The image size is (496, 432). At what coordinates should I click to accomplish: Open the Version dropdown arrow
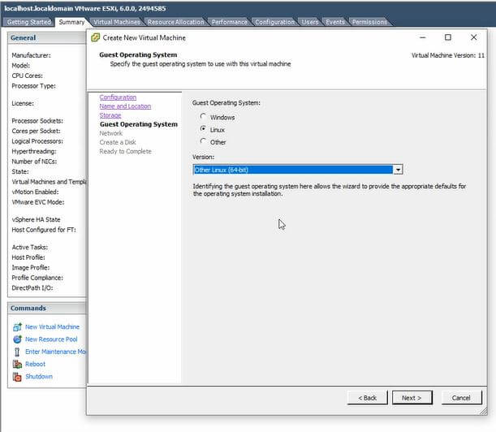(398, 170)
